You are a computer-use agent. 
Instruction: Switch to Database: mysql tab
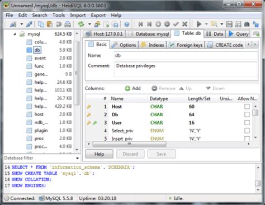[x=149, y=34]
